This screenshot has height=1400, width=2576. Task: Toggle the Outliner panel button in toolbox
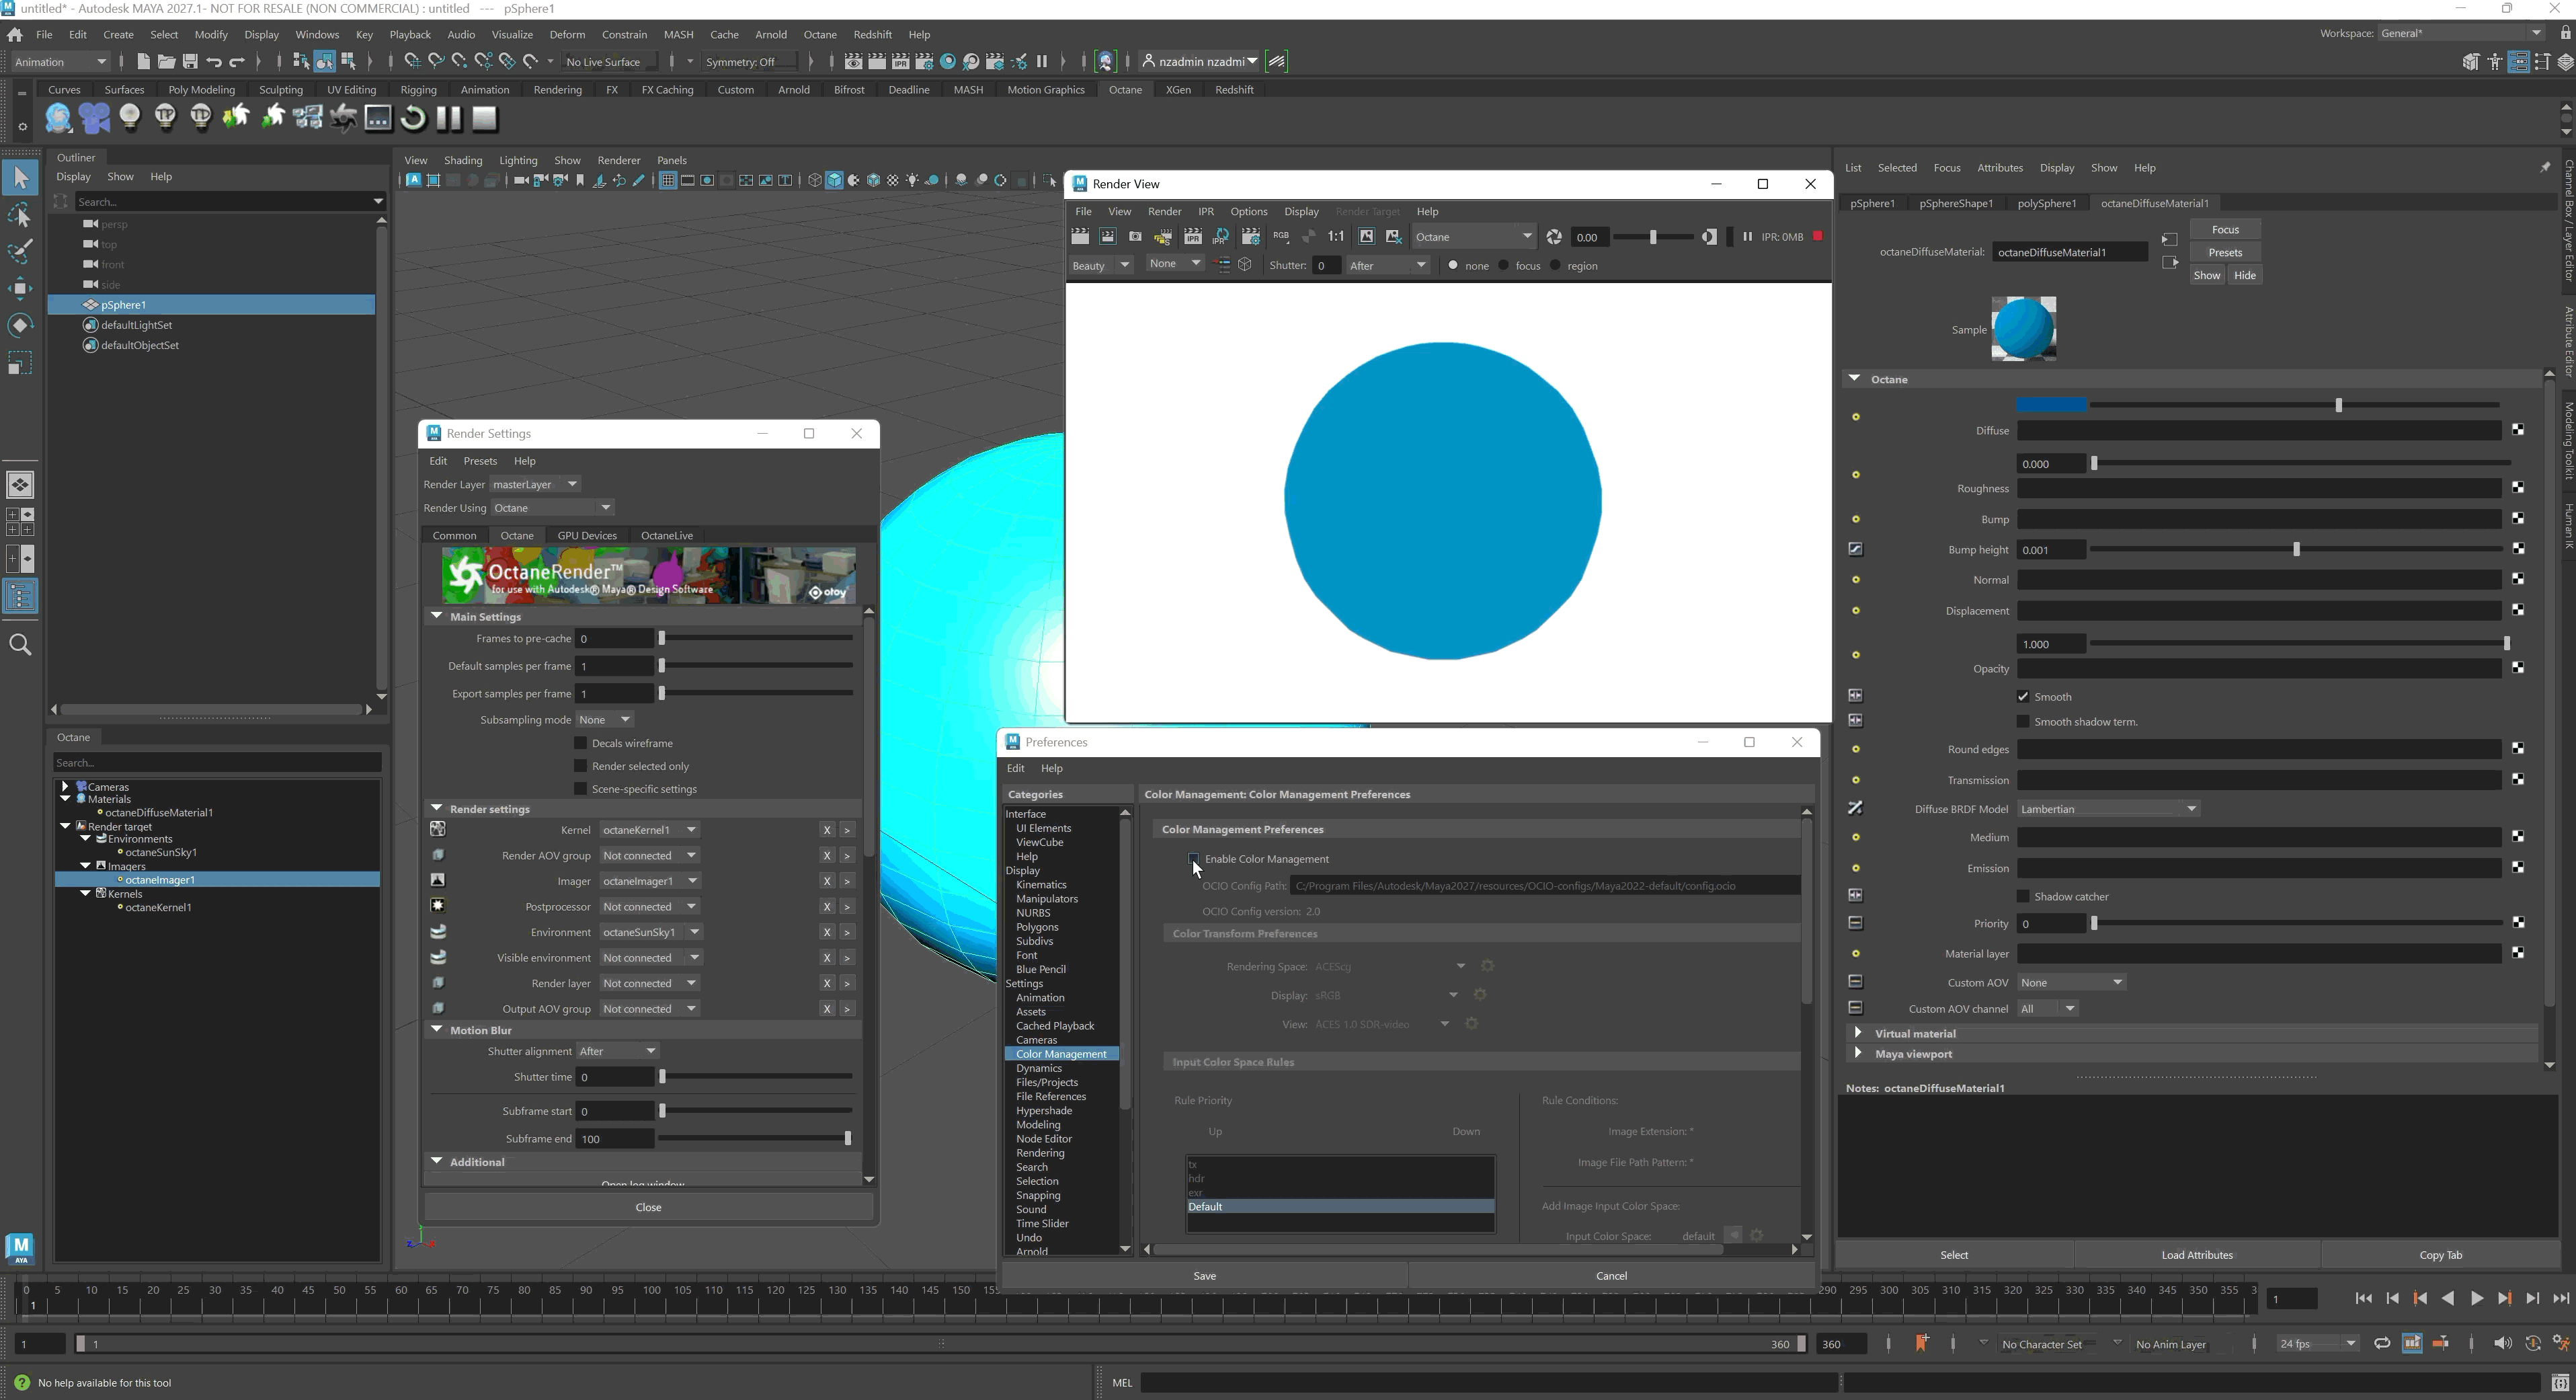pyautogui.click(x=20, y=597)
